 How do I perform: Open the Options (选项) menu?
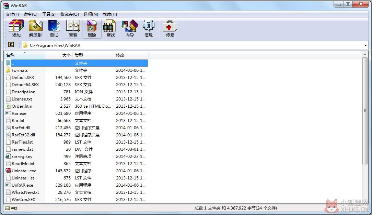(x=91, y=14)
